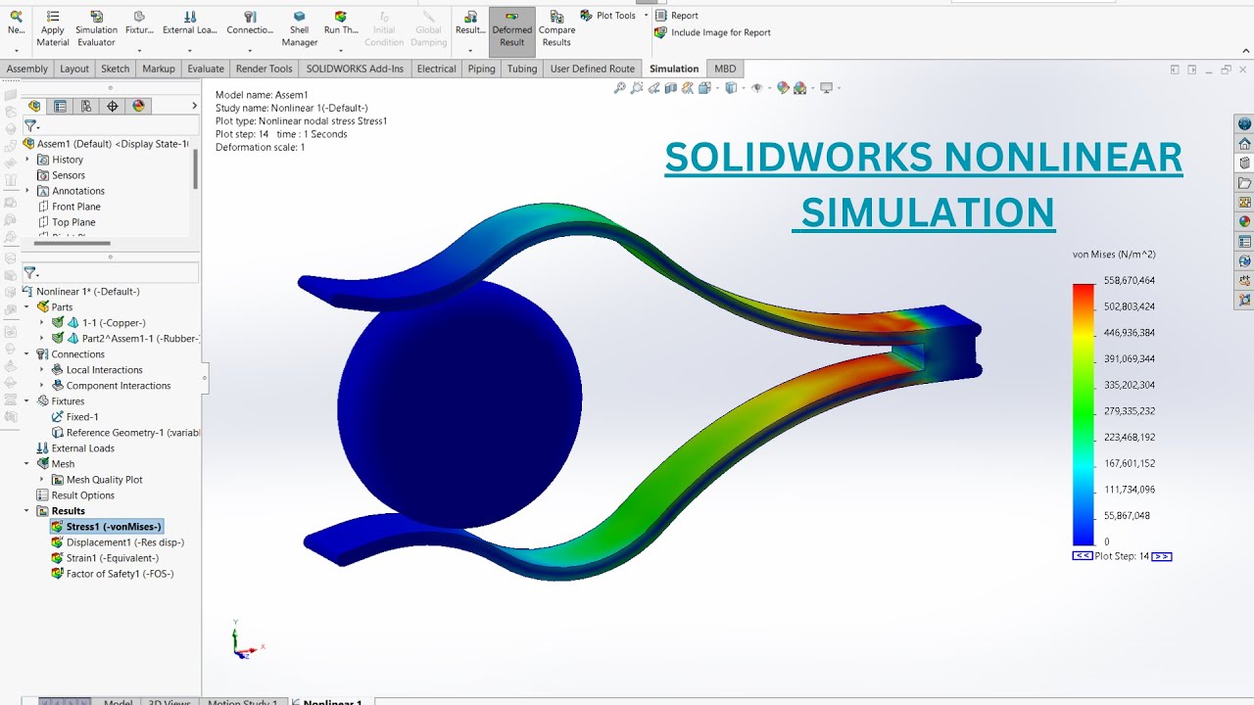Click the Zoom to Area icon
The image size is (1254, 705).
coord(637,88)
